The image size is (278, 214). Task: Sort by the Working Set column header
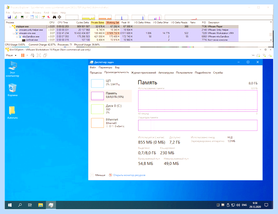coord(113,23)
